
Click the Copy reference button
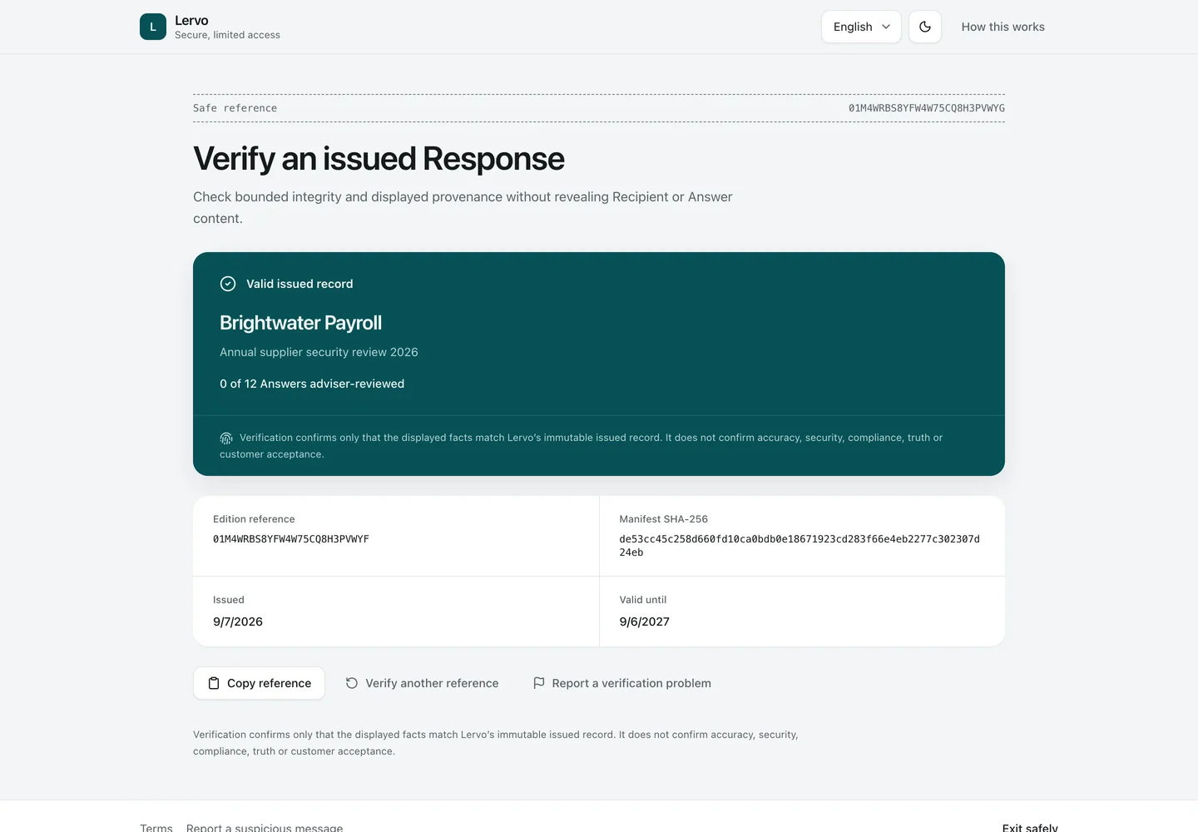click(260, 683)
